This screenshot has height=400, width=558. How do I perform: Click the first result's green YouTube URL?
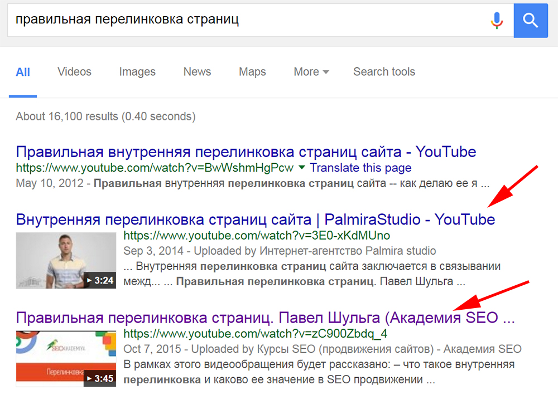[x=155, y=168]
